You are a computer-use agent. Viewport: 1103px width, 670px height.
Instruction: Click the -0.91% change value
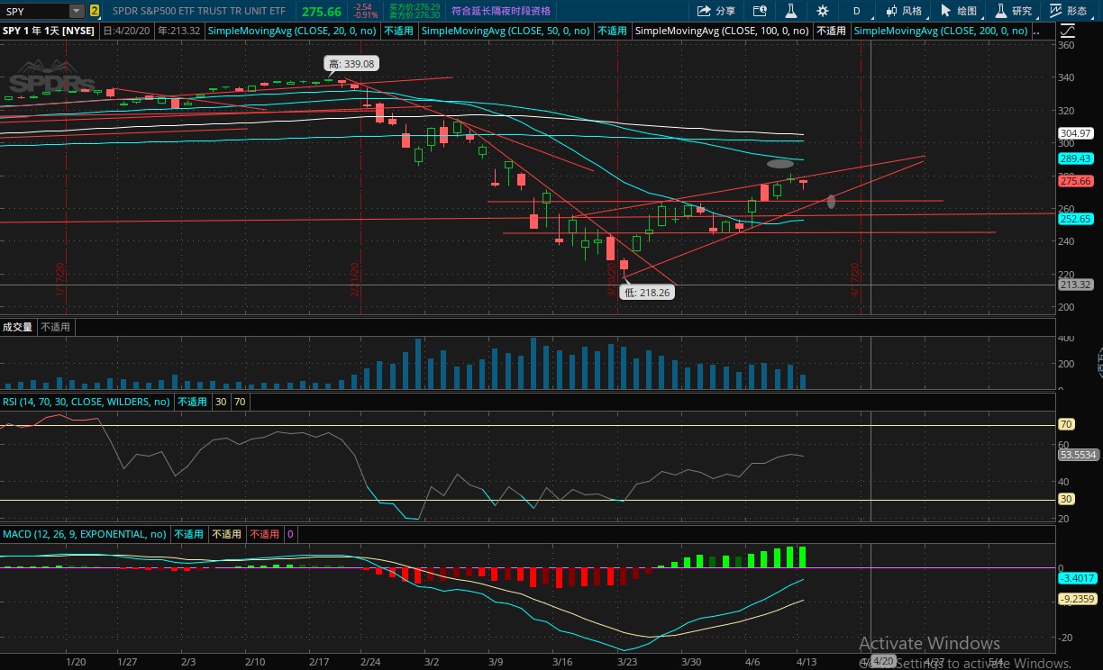point(366,15)
